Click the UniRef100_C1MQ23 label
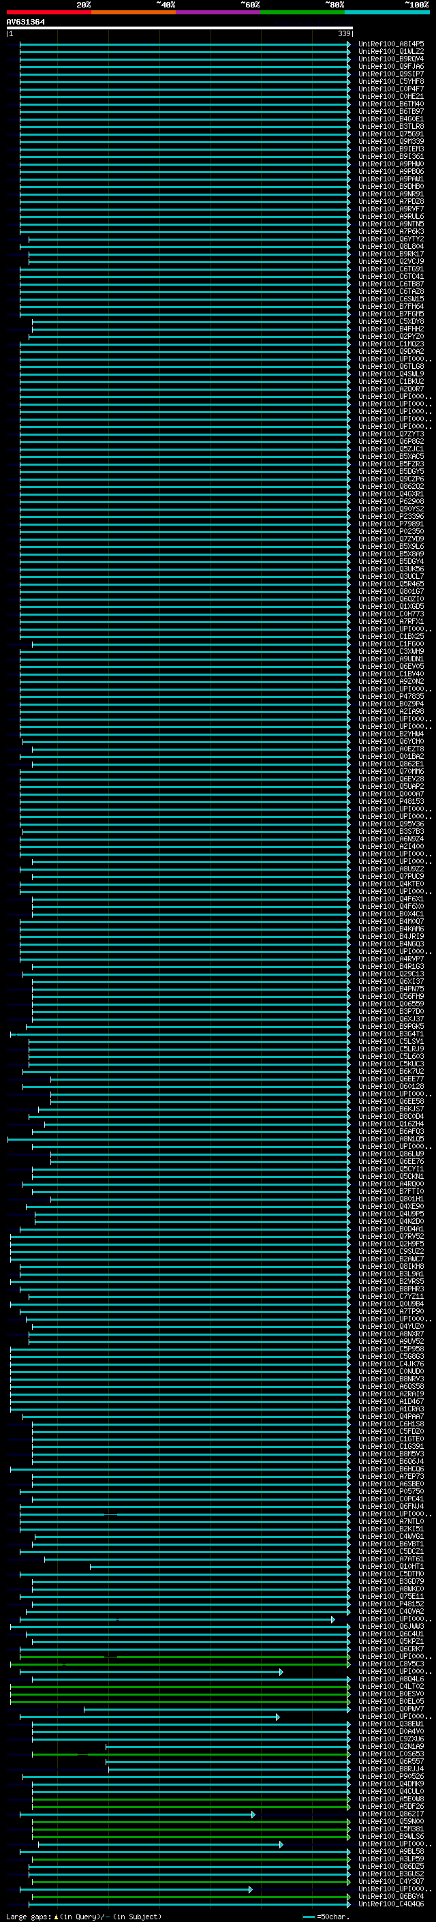 click(x=391, y=344)
